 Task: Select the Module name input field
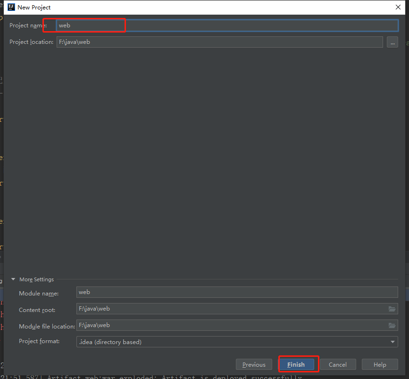[236, 293]
